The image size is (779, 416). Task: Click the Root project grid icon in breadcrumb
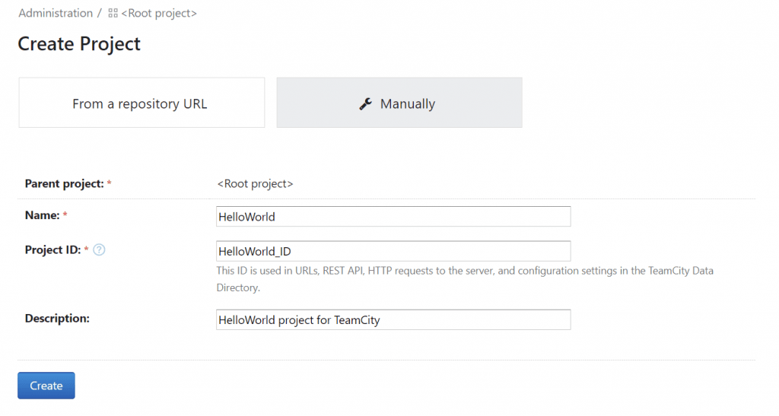click(x=113, y=14)
